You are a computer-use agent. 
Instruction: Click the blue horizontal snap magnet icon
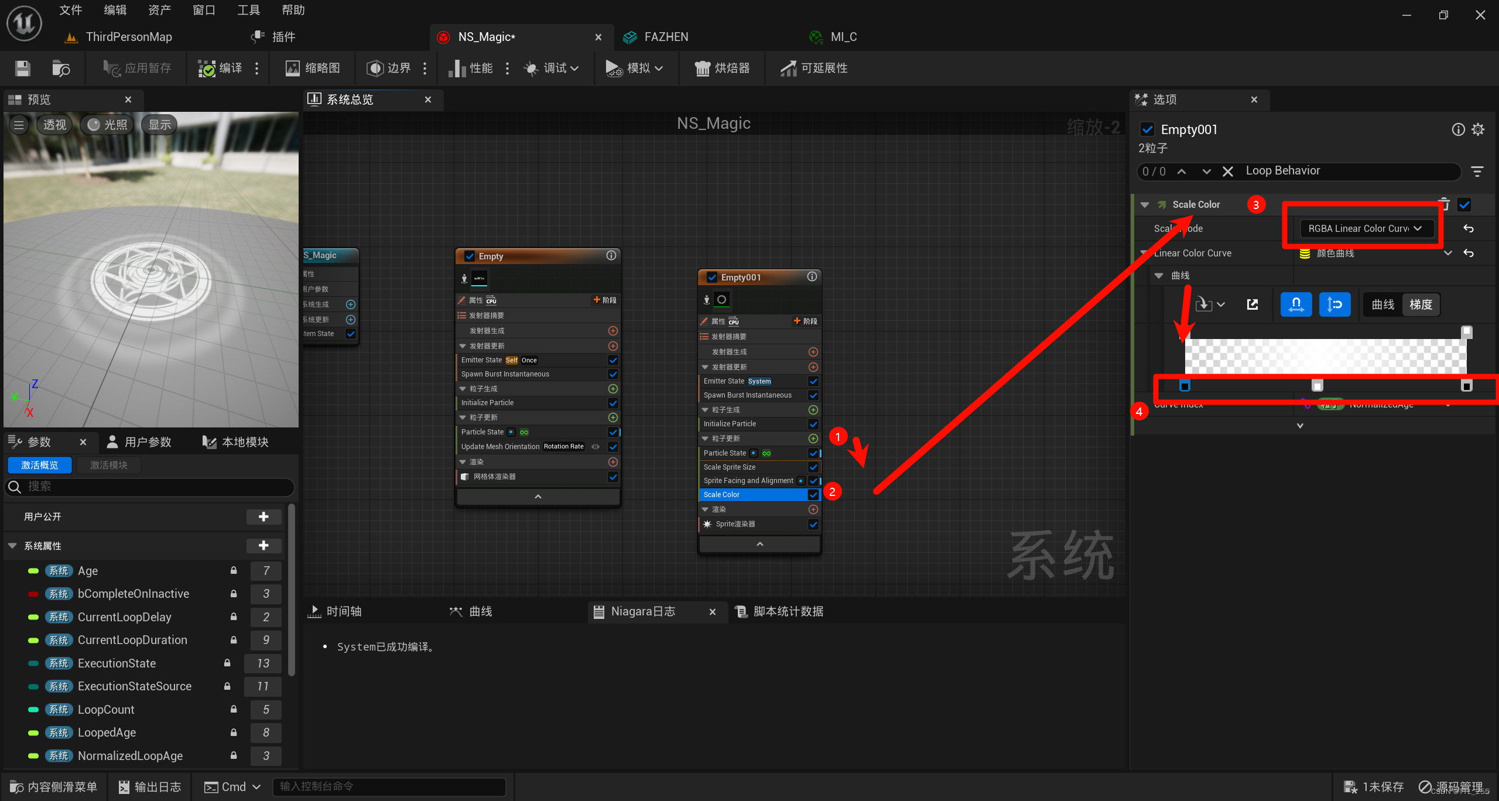point(1296,304)
